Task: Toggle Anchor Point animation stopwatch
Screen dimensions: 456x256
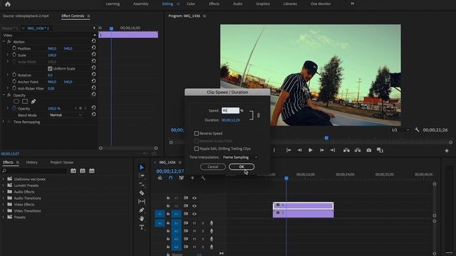Action: click(x=14, y=82)
